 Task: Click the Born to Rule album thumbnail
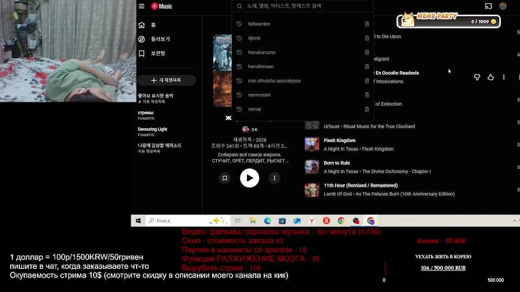(312, 167)
